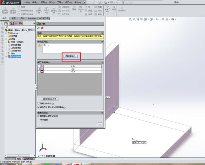Select the 扫描切除 swept cut tool
The width and height of the screenshot is (205, 165).
pyautogui.click(x=64, y=7)
